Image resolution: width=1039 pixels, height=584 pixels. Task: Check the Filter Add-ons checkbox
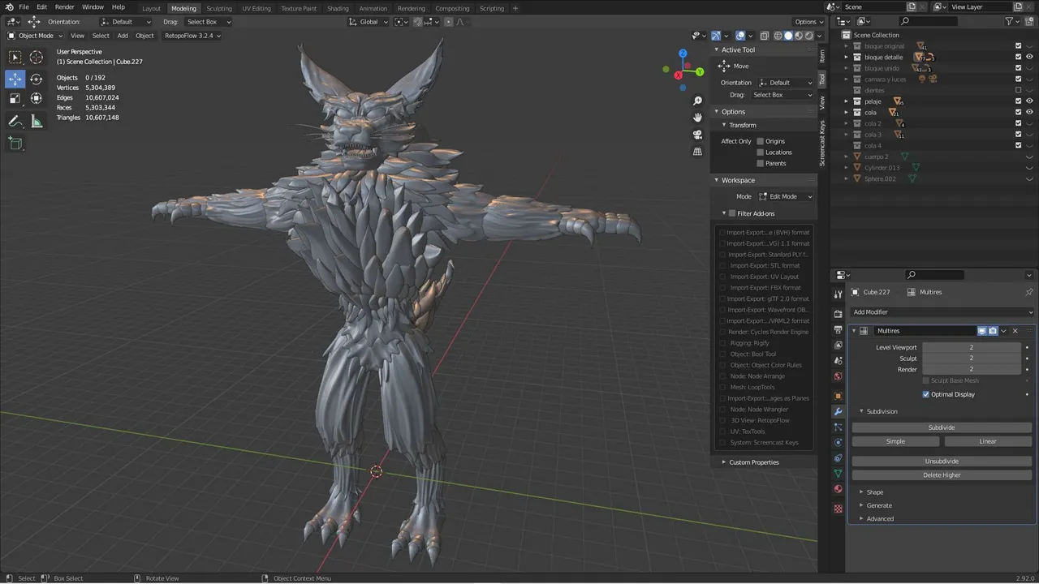coord(731,213)
